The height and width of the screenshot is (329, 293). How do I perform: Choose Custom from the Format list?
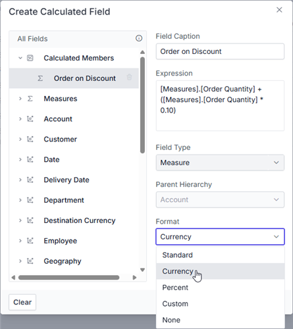point(221,303)
